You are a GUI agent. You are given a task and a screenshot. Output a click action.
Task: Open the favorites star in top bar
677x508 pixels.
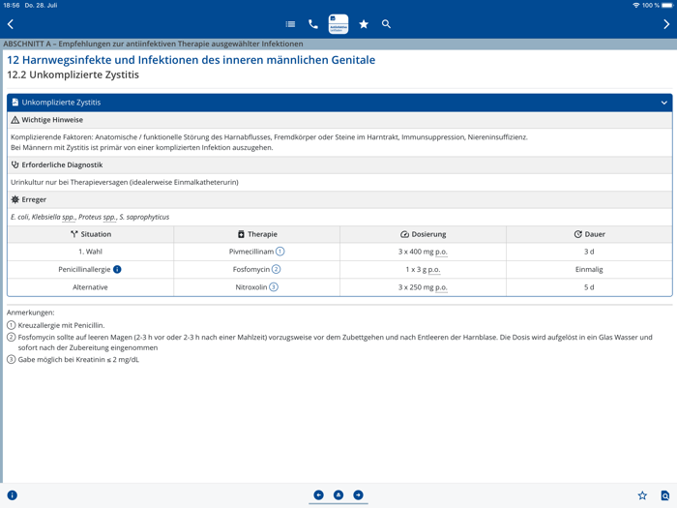pos(364,24)
